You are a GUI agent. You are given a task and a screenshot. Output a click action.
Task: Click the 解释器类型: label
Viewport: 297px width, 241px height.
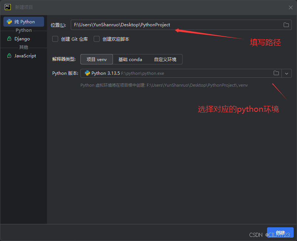tap(64, 59)
